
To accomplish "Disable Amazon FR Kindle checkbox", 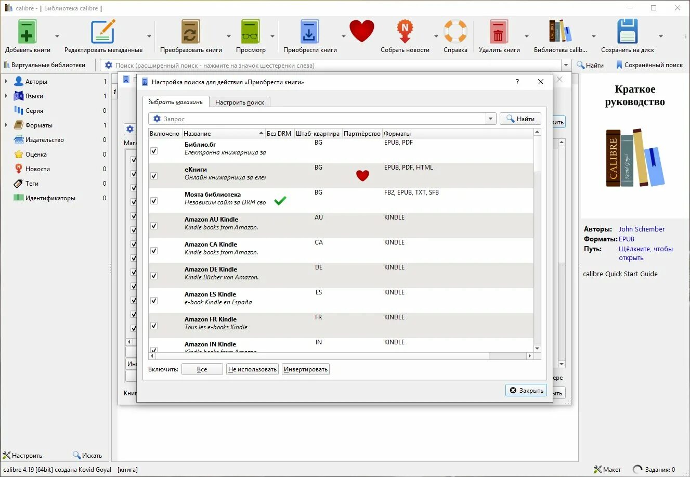I will point(154,326).
